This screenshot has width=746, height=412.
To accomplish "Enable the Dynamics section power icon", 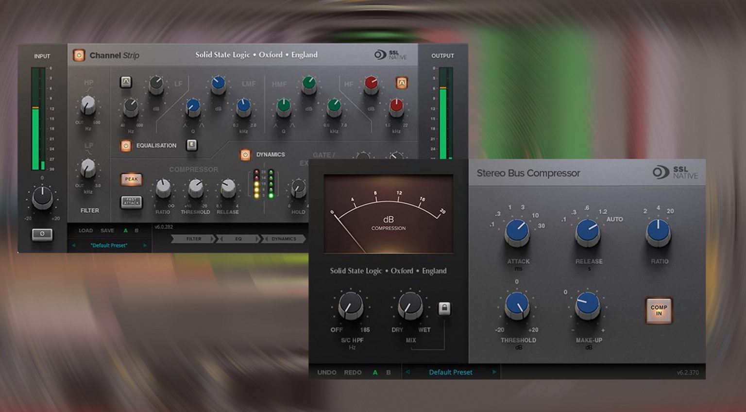I will point(245,154).
